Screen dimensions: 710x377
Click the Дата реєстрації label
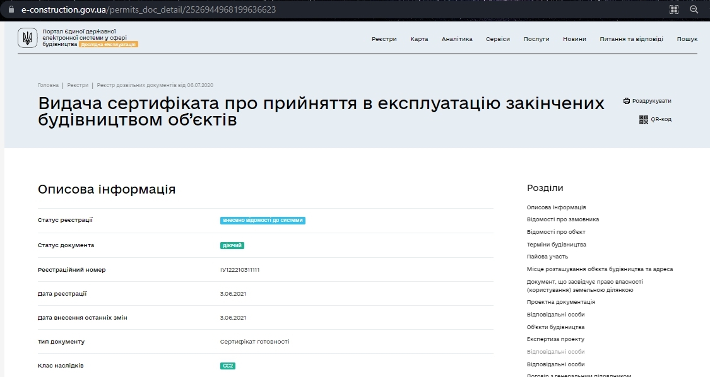[62, 294]
